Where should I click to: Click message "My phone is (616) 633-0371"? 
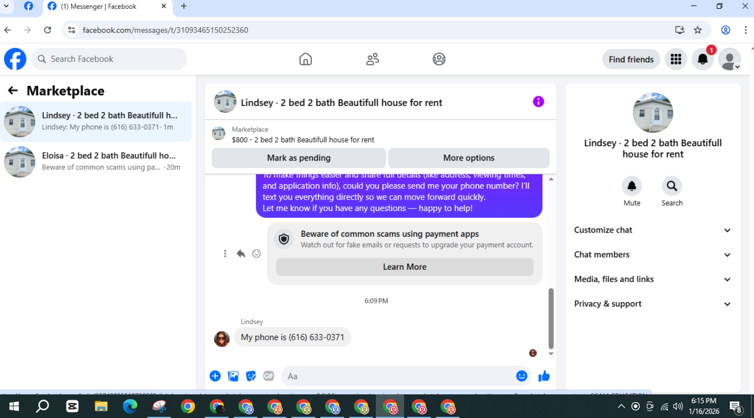(292, 337)
